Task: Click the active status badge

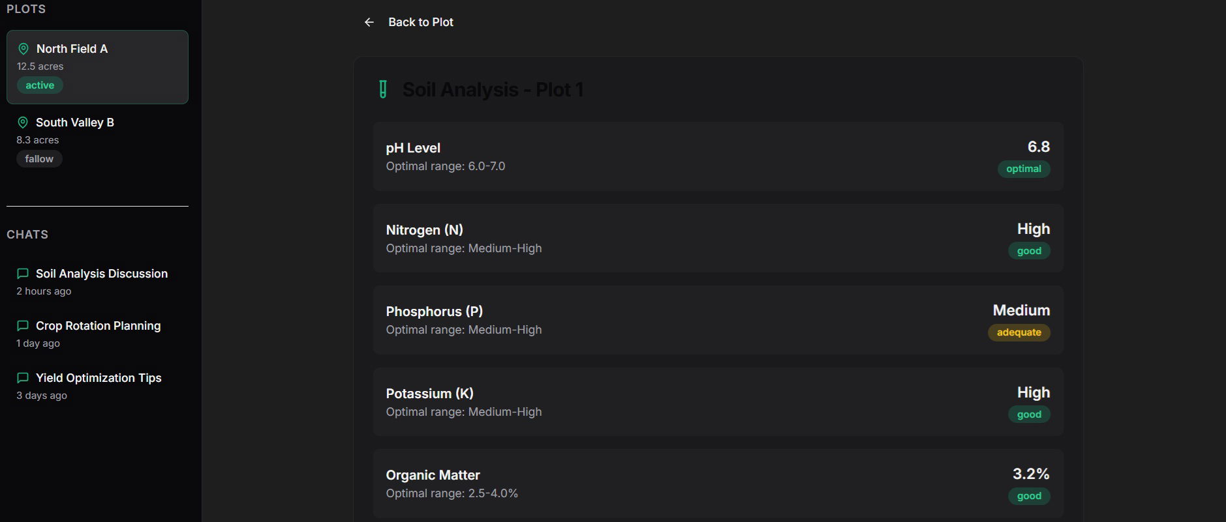Action: pos(40,85)
